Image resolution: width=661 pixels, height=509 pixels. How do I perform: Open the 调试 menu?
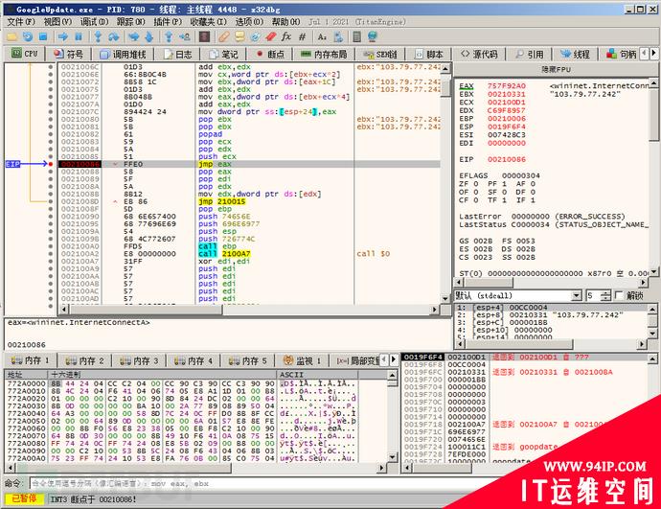point(94,21)
